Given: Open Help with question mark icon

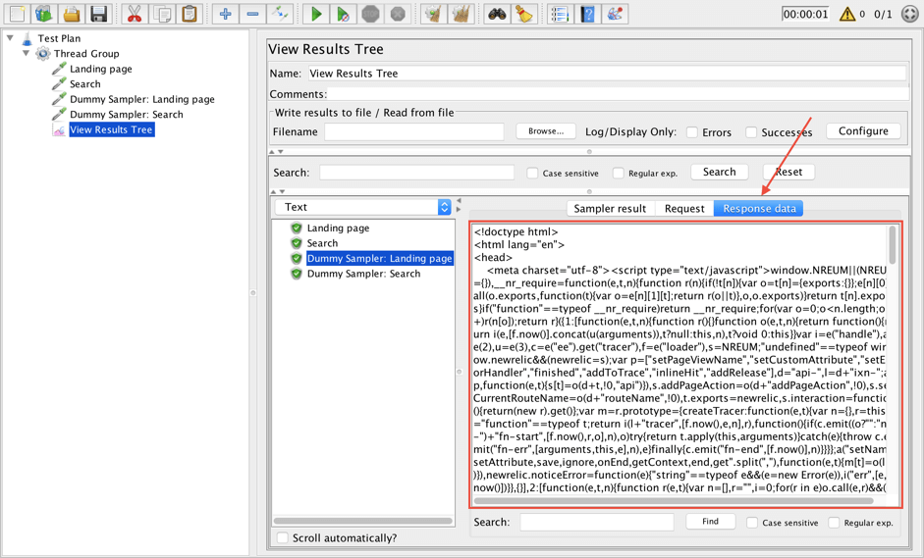Looking at the screenshot, I should (x=587, y=14).
